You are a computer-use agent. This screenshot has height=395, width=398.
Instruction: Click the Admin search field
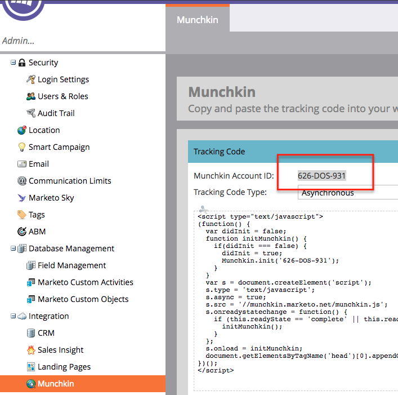point(83,41)
